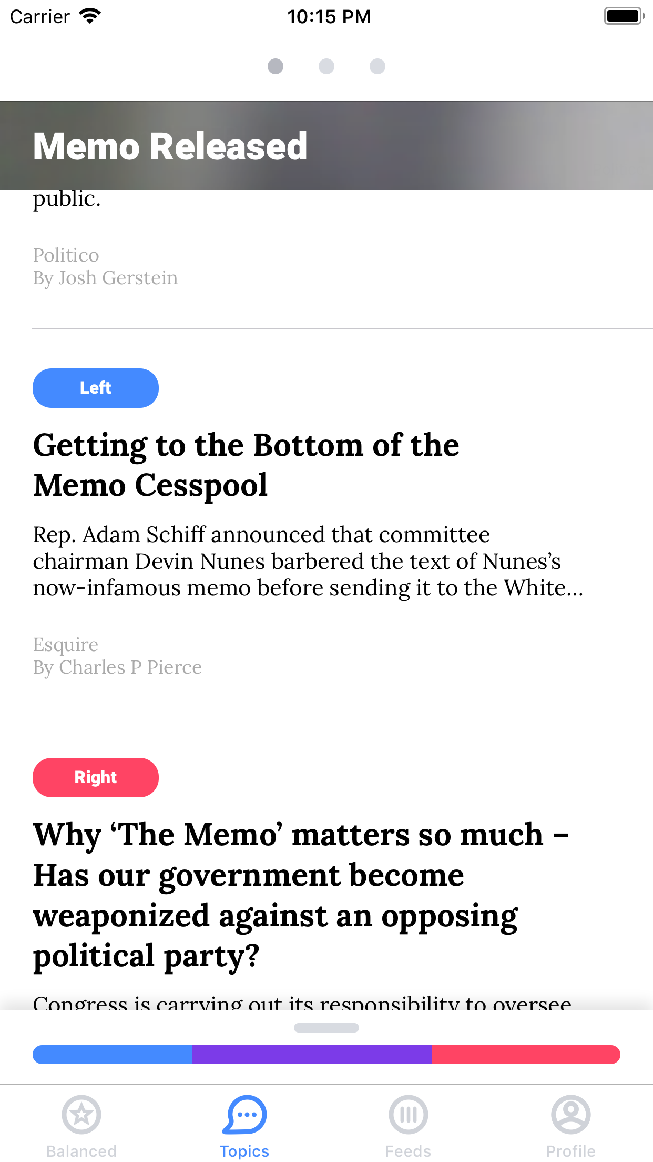
Task: Select the first page indicator dot
Action: click(276, 67)
